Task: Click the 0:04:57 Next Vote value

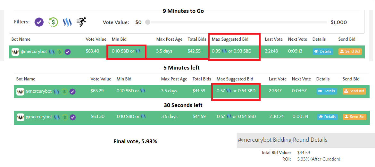Action: (299, 91)
